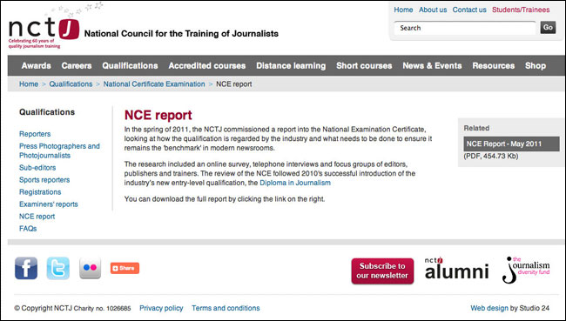Open the Shop menu
Viewport: 566px width, 321px height.
536,65
